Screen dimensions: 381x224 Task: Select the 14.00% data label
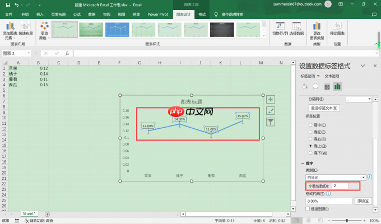[x=179, y=119]
